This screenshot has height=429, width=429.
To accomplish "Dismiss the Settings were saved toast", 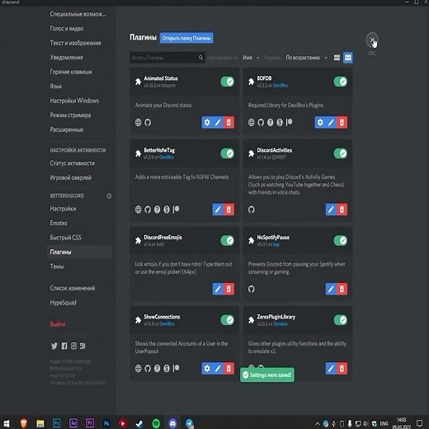I will (x=267, y=375).
